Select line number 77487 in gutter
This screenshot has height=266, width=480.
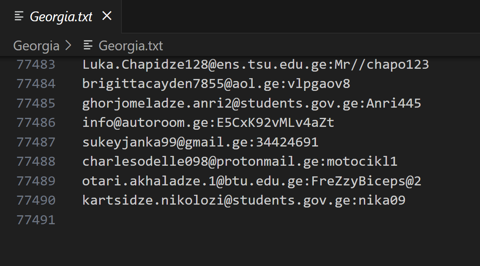(36, 142)
